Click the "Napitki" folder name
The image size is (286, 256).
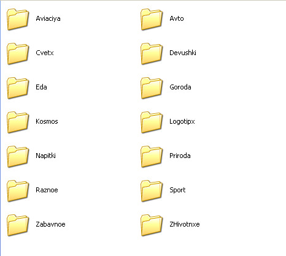45,156
